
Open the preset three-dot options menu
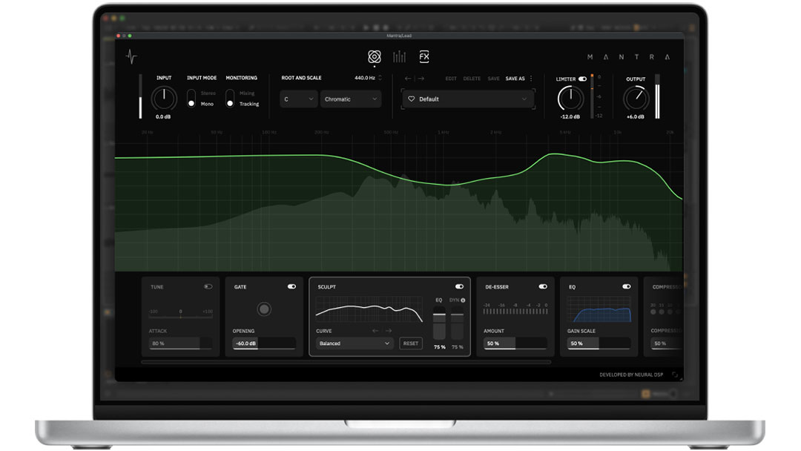[531, 79]
